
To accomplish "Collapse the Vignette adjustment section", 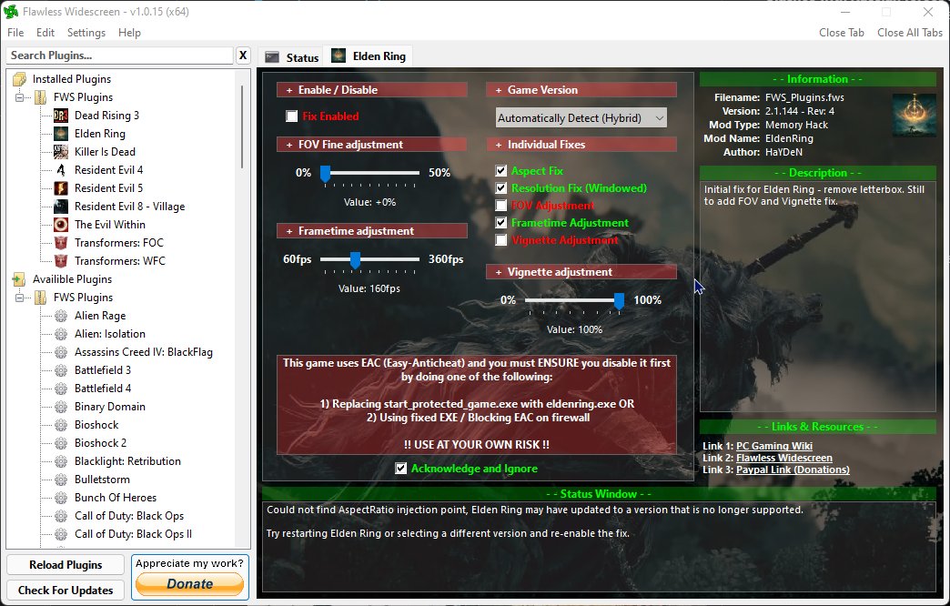I will [x=581, y=271].
